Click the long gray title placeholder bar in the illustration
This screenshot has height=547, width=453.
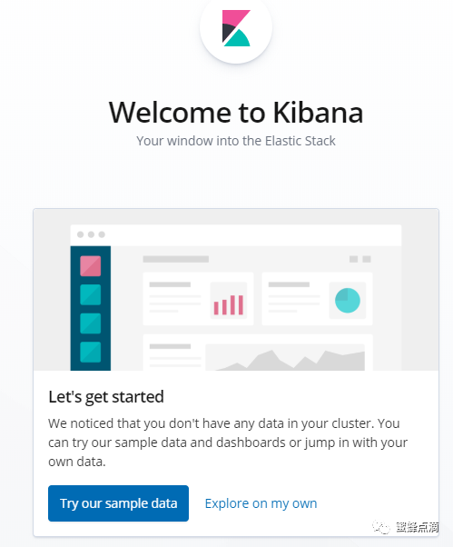click(x=175, y=259)
